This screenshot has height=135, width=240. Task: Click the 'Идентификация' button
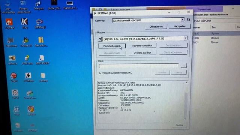coord(112,46)
